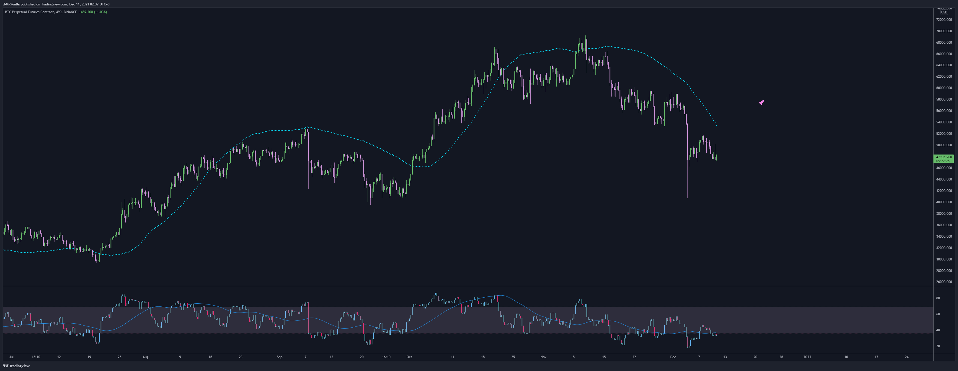The height and width of the screenshot is (371, 958).
Task: Click the candle countdown timer 05:22:26
Action: coord(943,161)
